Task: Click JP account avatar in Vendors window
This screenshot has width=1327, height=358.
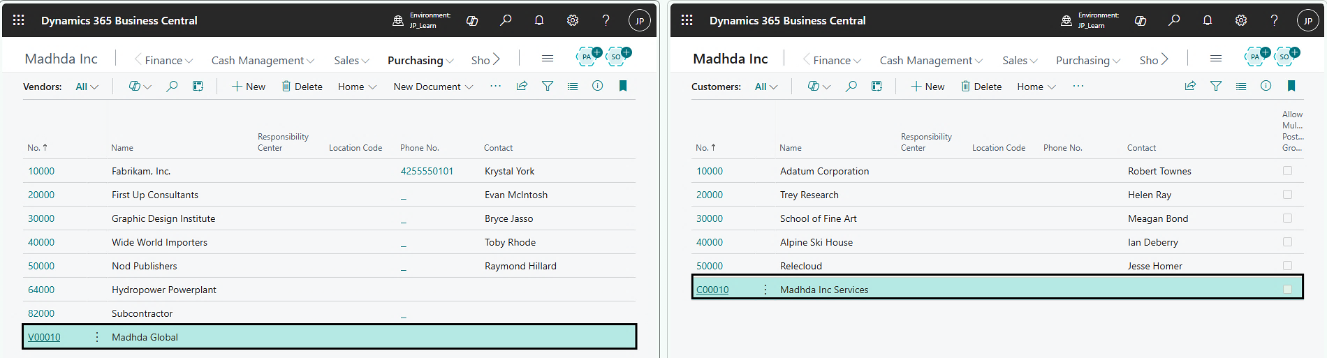Action: (640, 20)
